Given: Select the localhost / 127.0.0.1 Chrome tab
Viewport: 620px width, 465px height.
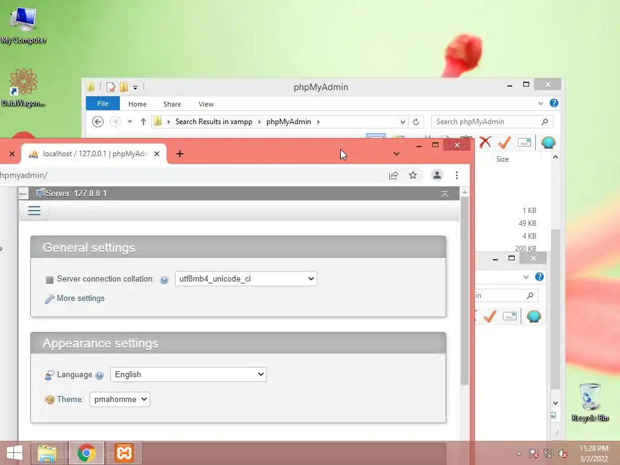Looking at the screenshot, I should (x=95, y=154).
